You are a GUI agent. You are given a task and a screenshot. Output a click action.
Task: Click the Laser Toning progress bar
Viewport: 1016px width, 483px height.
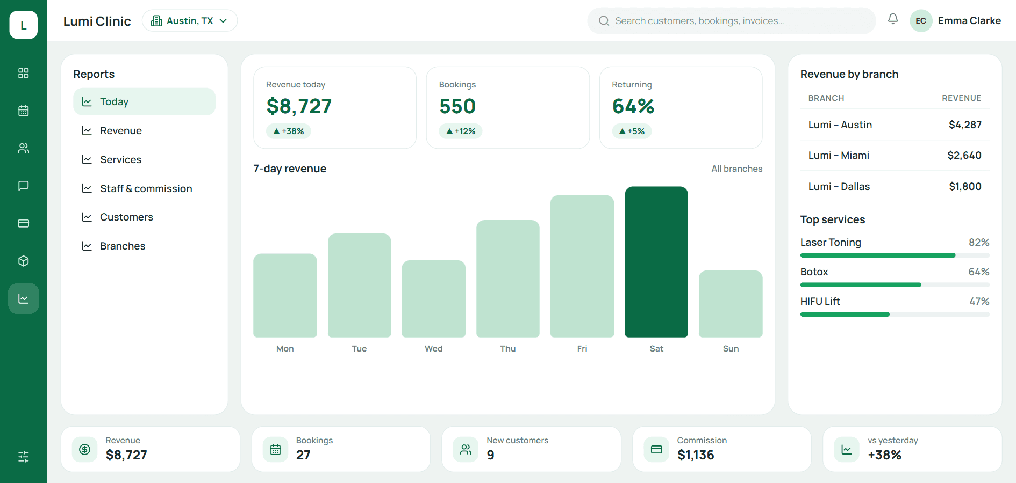[895, 255]
